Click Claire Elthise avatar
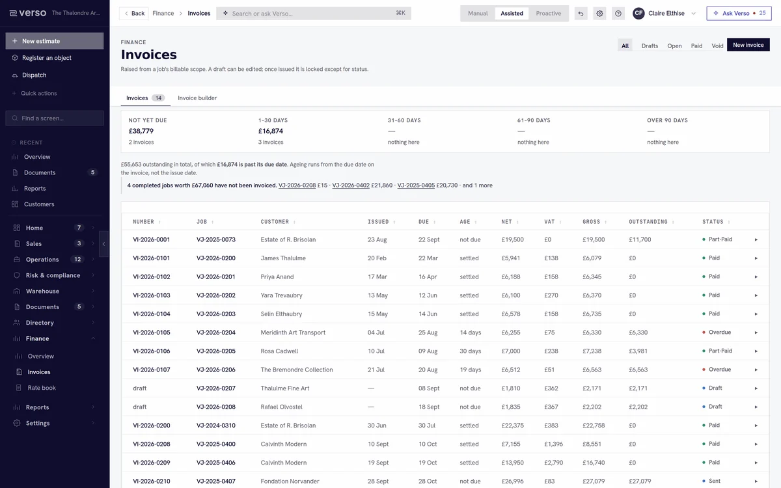The height and width of the screenshot is (488, 781). click(638, 13)
